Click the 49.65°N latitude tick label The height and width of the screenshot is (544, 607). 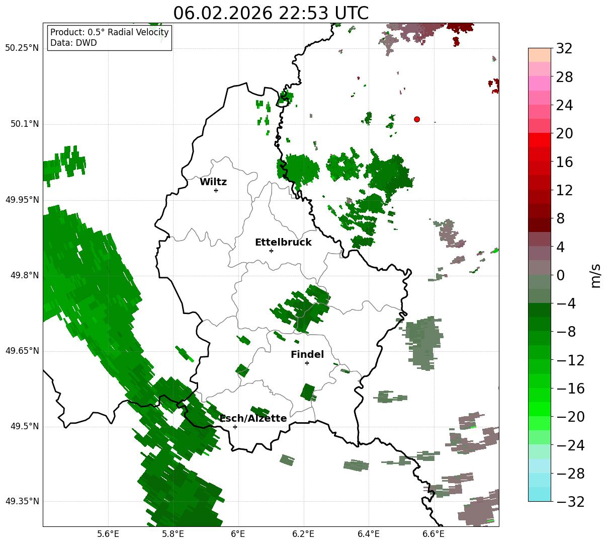22,351
